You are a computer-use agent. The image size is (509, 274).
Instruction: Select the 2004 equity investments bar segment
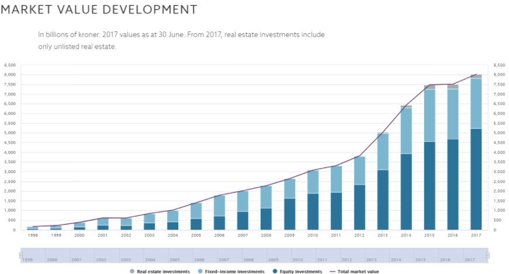coord(173,226)
